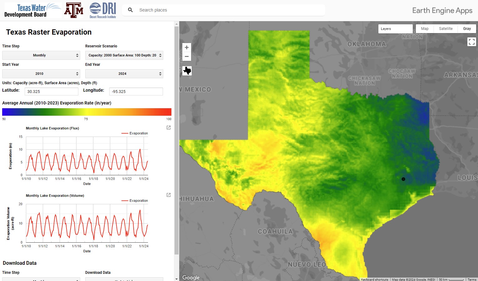This screenshot has width=478, height=281.
Task: Open Flux chart in new tab
Action: (x=169, y=128)
